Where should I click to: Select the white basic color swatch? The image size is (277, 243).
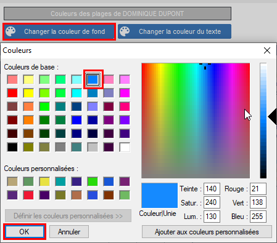[x=125, y=147]
